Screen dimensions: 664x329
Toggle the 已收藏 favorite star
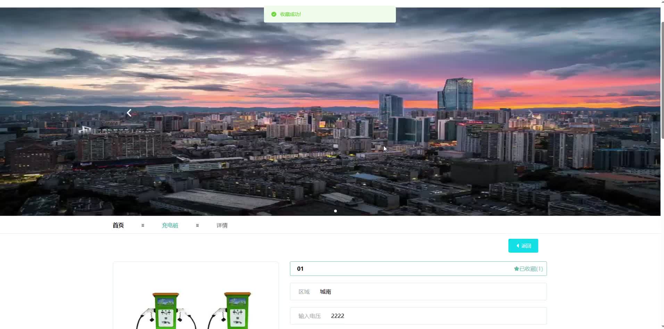[528, 269]
